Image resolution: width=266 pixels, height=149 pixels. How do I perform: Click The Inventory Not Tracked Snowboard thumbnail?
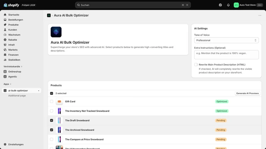(59, 111)
